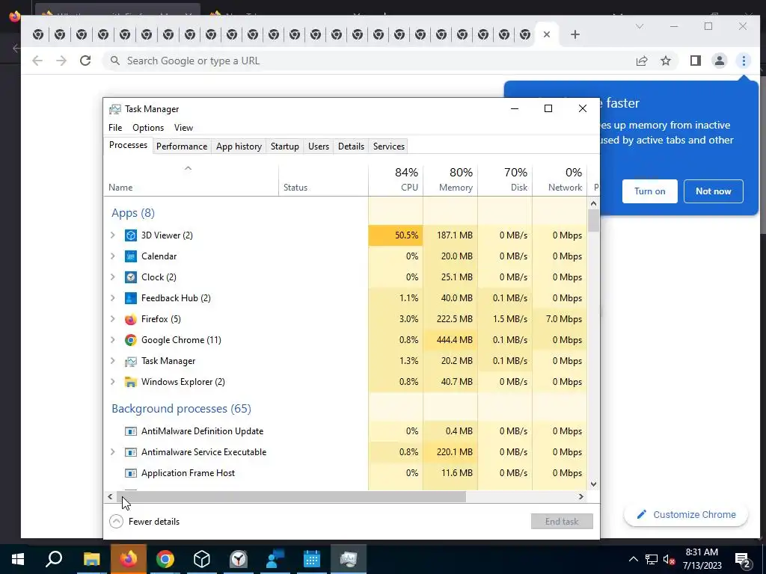Sort processes by Memory column header
The height and width of the screenshot is (574, 766).
450,179
